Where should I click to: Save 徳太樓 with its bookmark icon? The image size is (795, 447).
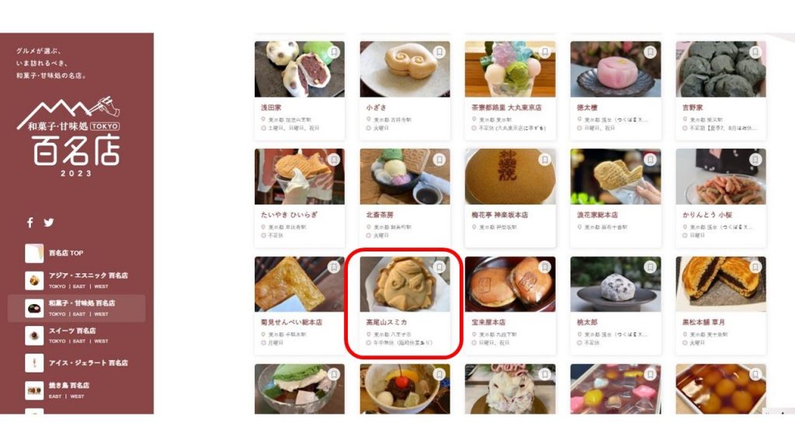tap(650, 52)
